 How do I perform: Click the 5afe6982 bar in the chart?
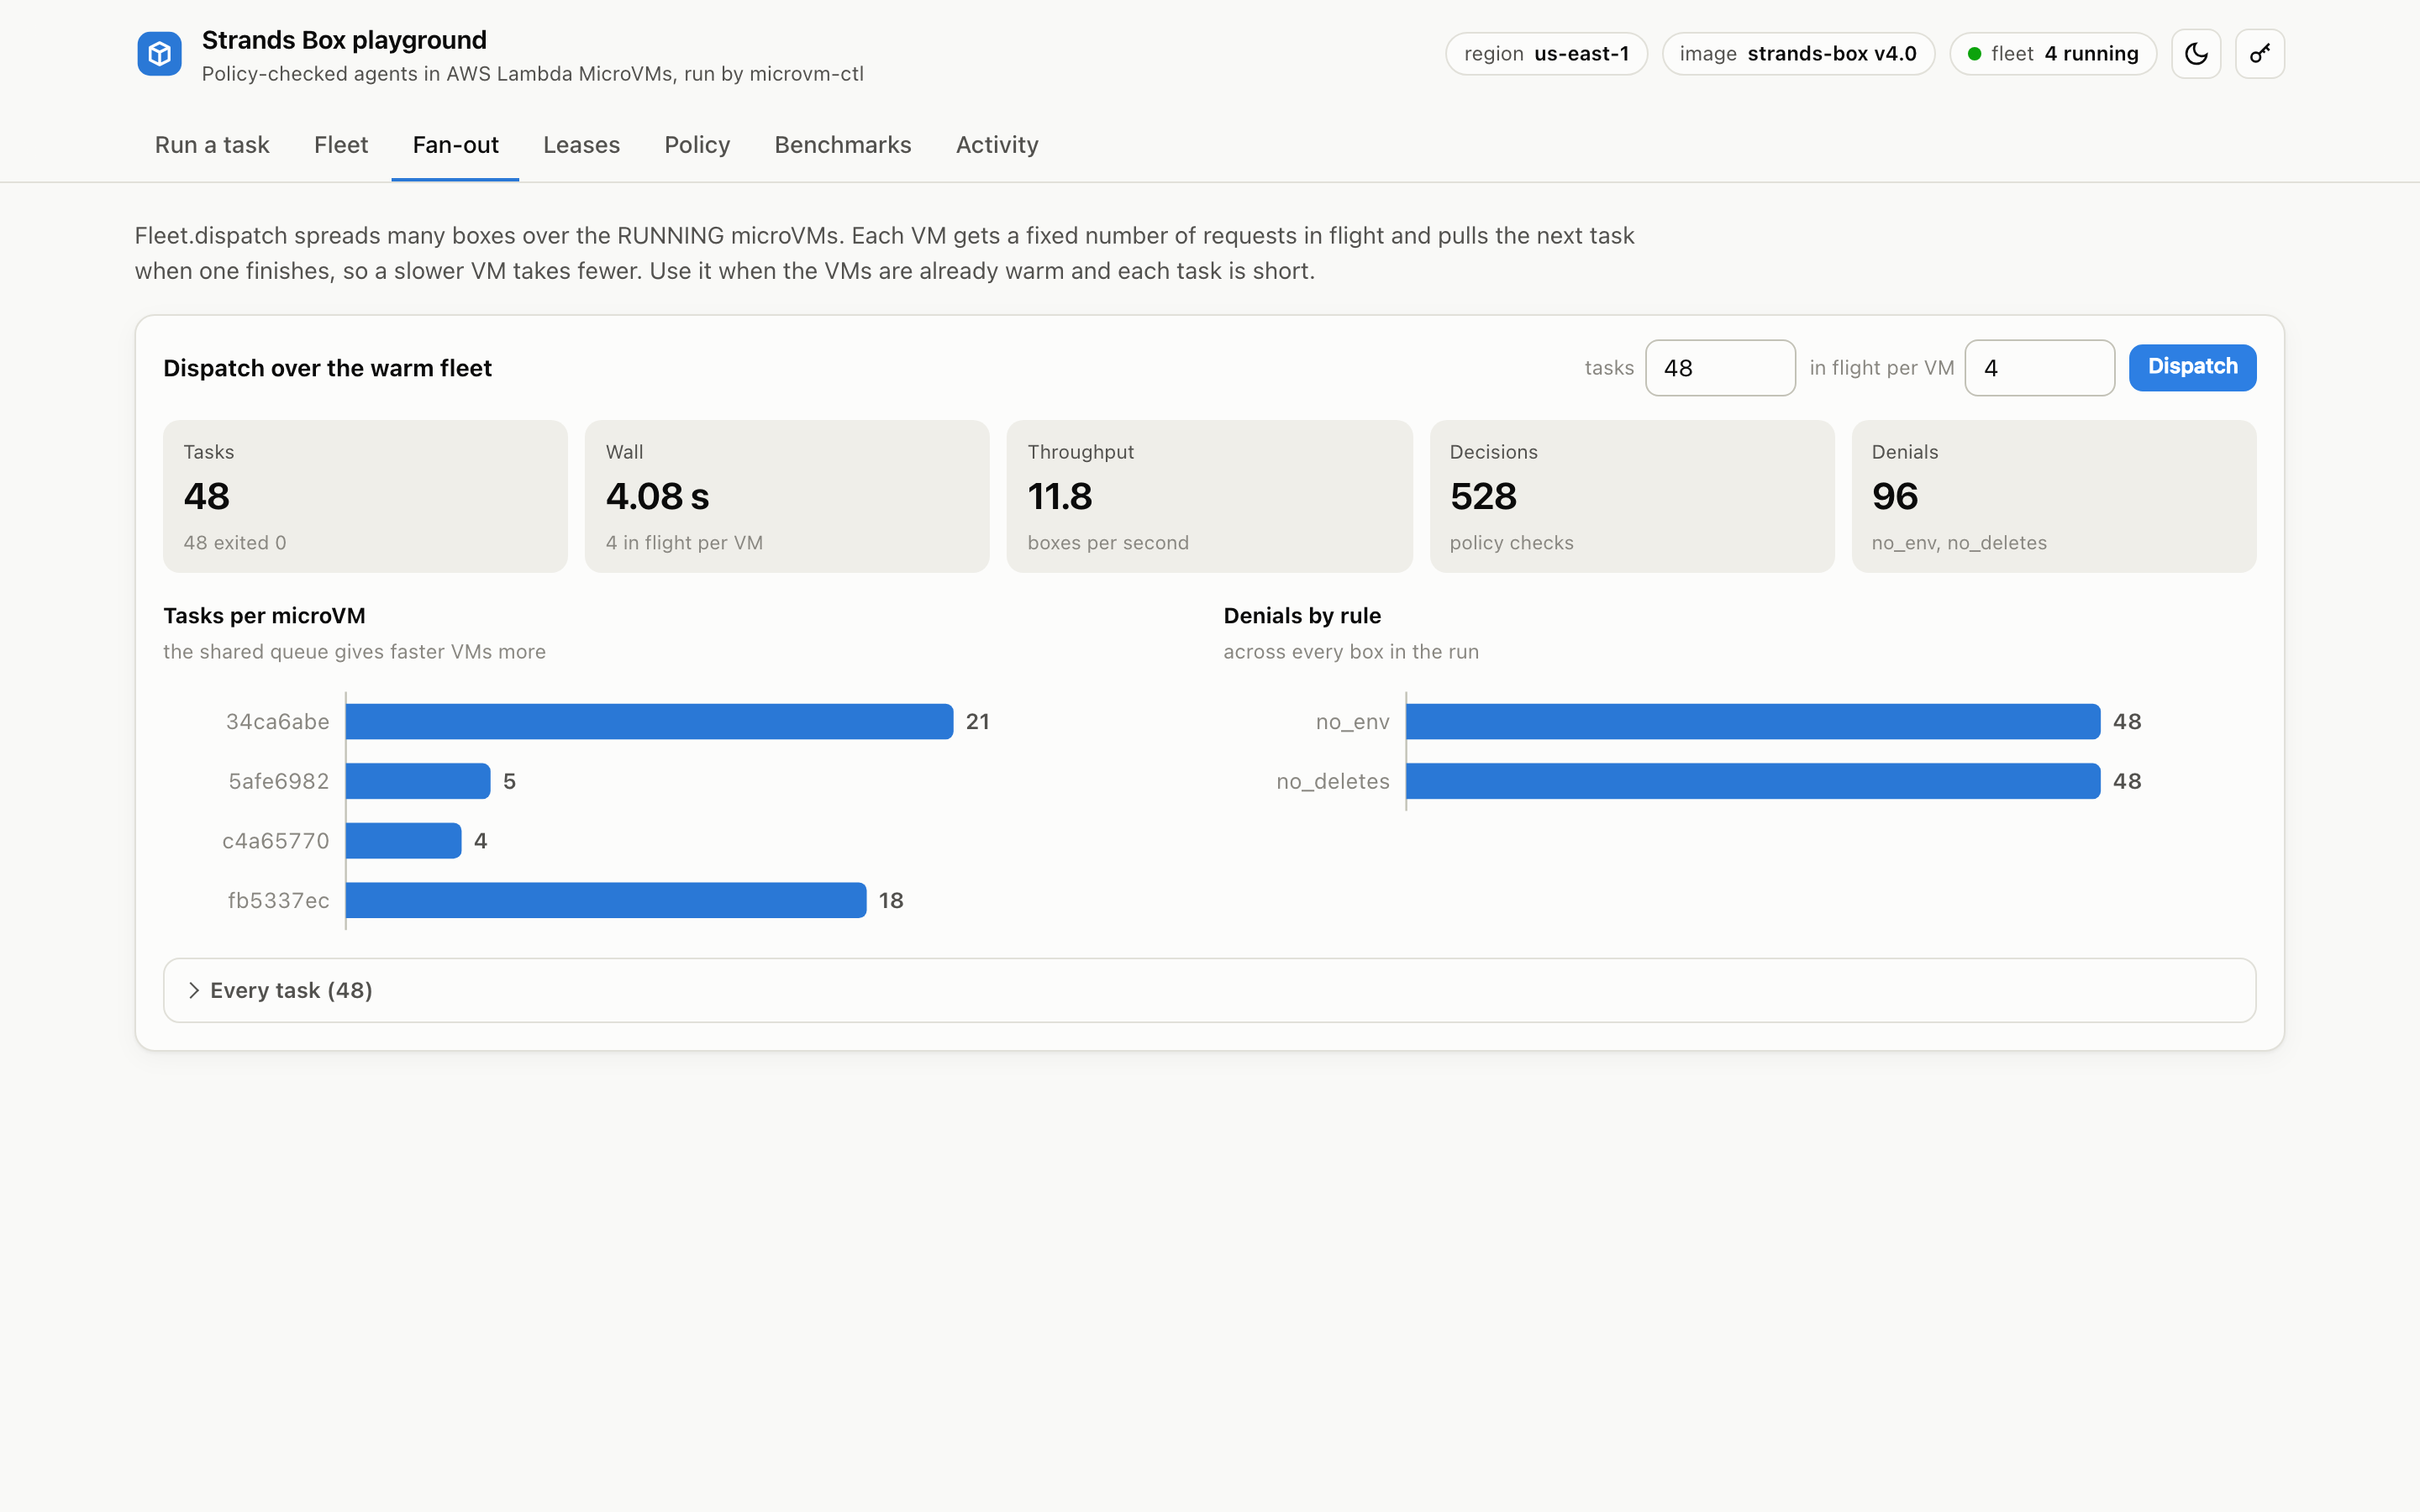(418, 781)
